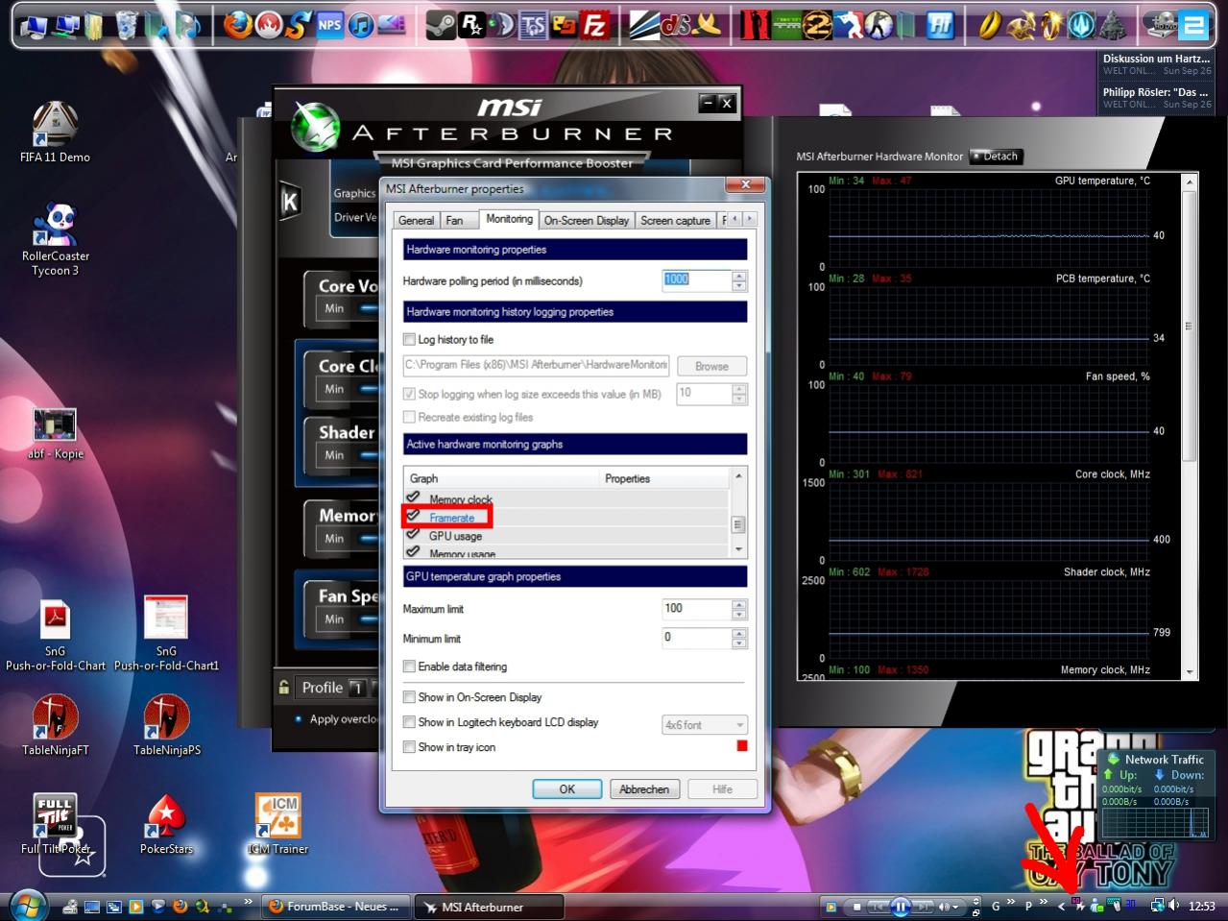Uncheck the Framerate graph checkmark

[413, 517]
